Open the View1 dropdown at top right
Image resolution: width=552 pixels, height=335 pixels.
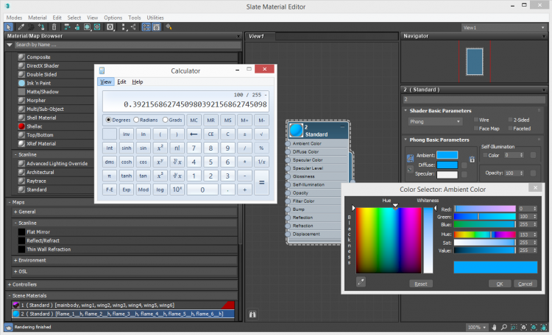tap(503, 27)
